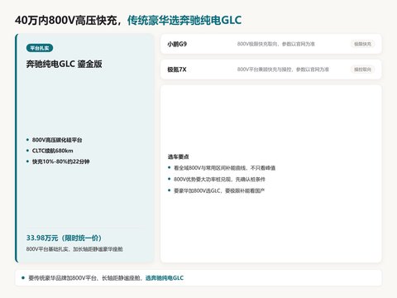The height and width of the screenshot is (298, 397).
Task: Select the tip '看全域800V与常用区间补能曲线，不只看峰值'
Action: (x=224, y=168)
